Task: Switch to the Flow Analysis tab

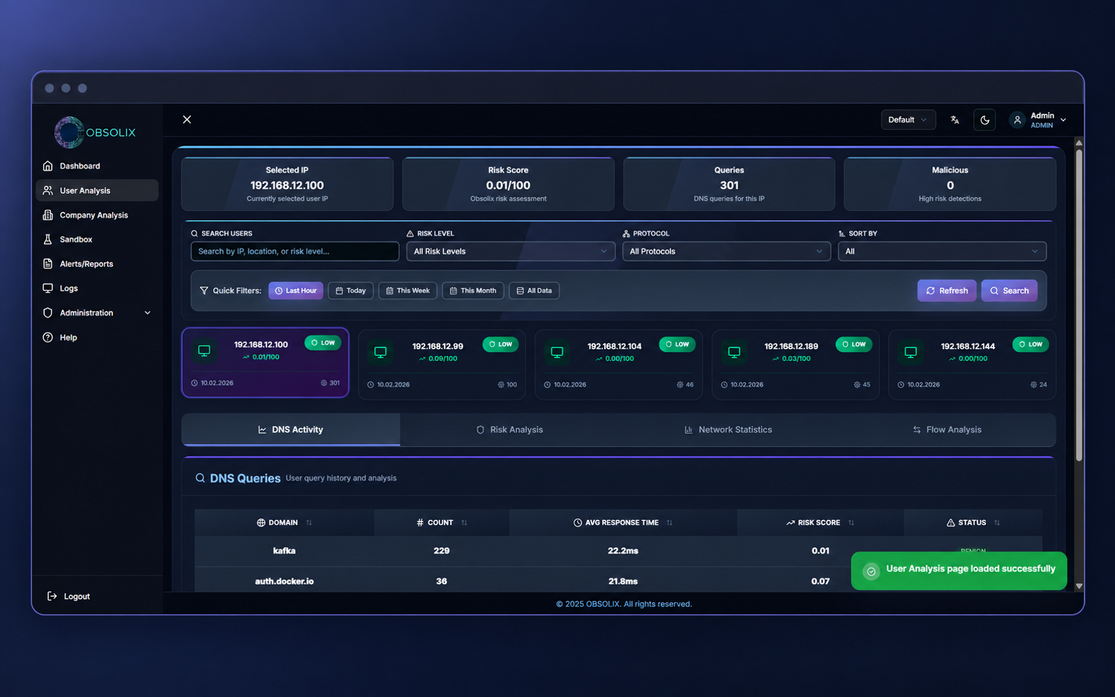Action: pyautogui.click(x=947, y=430)
